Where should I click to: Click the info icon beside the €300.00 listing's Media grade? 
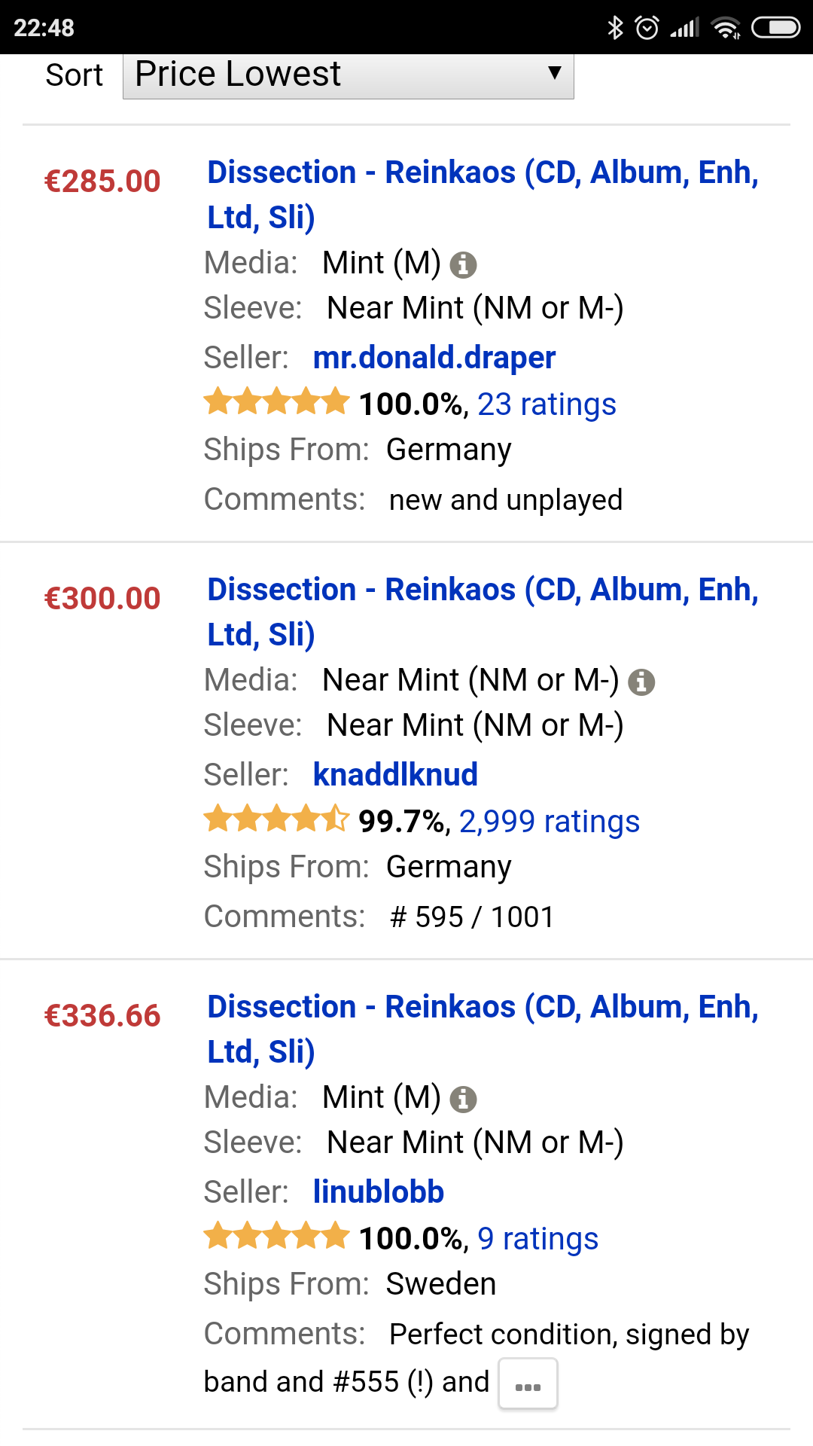641,682
